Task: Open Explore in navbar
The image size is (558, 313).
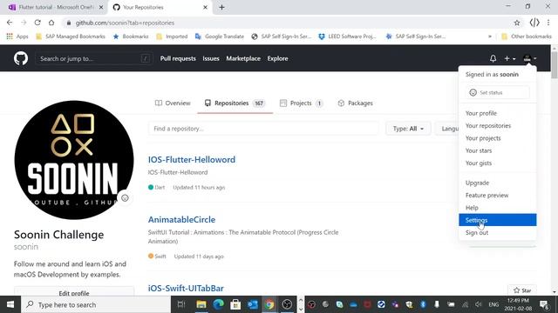Action: click(277, 58)
